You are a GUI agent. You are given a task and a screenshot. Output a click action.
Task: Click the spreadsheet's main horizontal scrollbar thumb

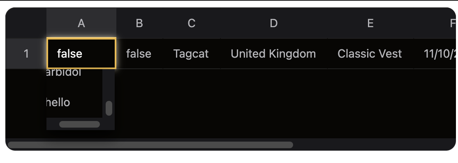point(150,145)
